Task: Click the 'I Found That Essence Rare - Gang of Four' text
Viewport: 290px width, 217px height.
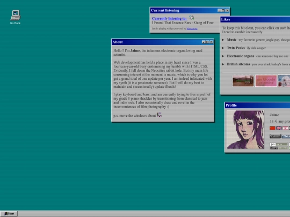Action: 183,23
